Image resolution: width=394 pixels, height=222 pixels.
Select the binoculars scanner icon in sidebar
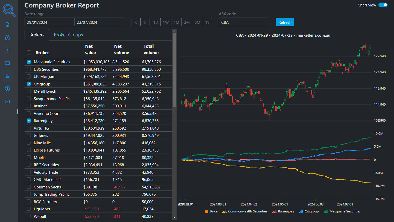click(x=7, y=38)
